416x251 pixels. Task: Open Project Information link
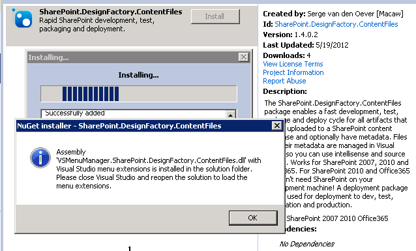293,72
